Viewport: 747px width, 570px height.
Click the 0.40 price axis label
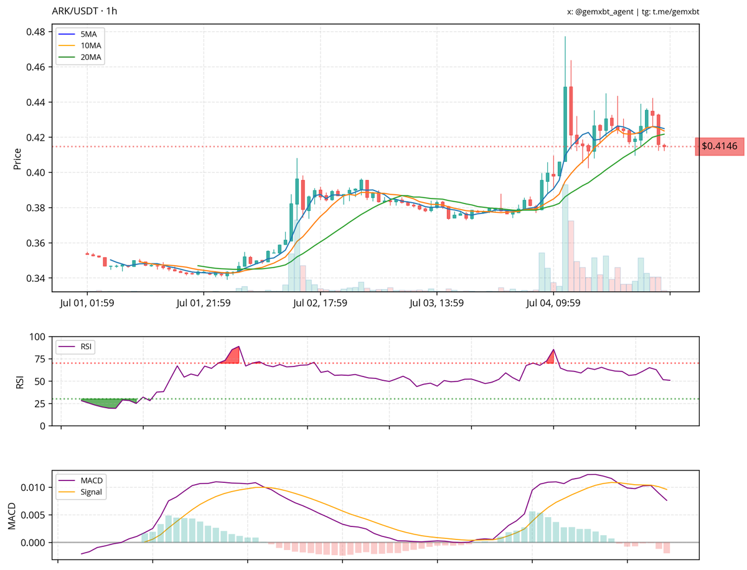pos(36,172)
